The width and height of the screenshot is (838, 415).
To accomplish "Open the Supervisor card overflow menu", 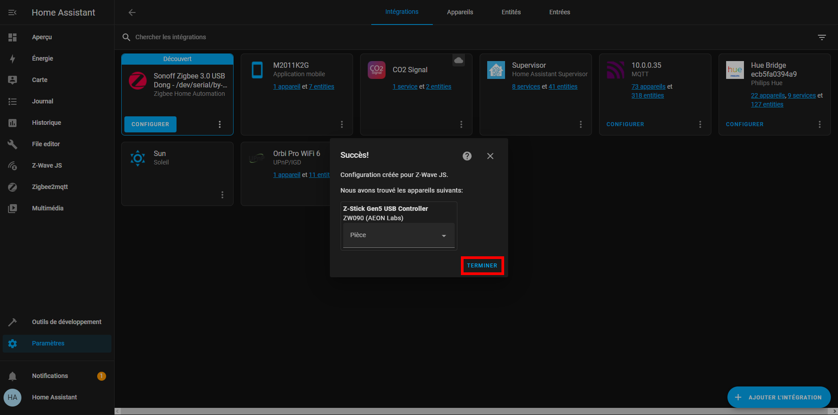I will click(581, 124).
